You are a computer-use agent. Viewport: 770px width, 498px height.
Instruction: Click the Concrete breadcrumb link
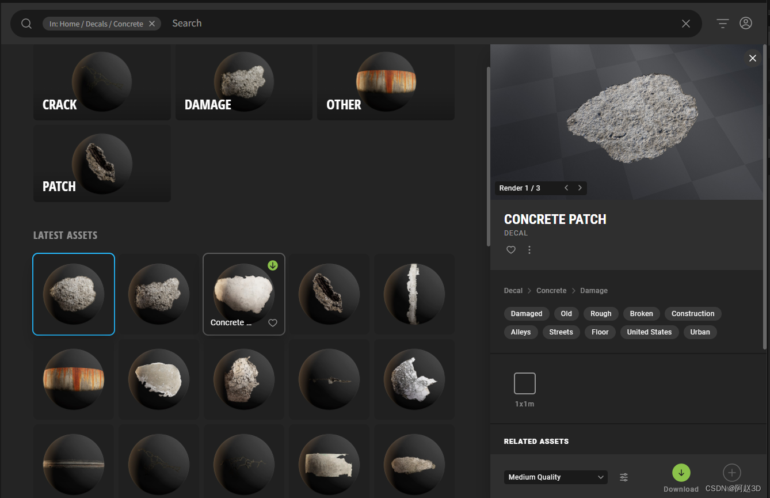(x=551, y=291)
